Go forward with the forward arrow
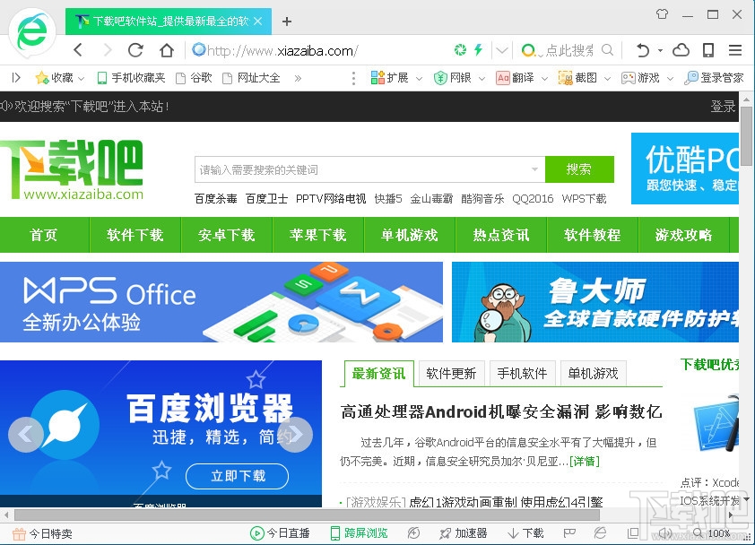755x545 pixels. point(108,49)
